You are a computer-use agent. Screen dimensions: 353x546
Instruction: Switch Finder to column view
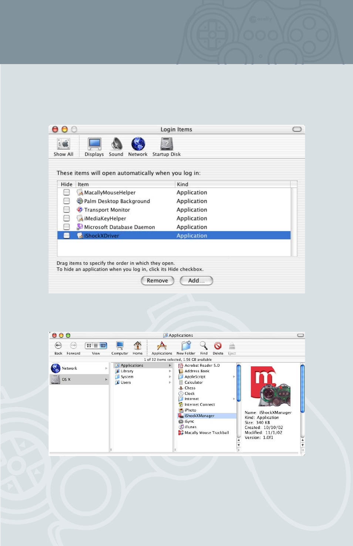pos(103,346)
